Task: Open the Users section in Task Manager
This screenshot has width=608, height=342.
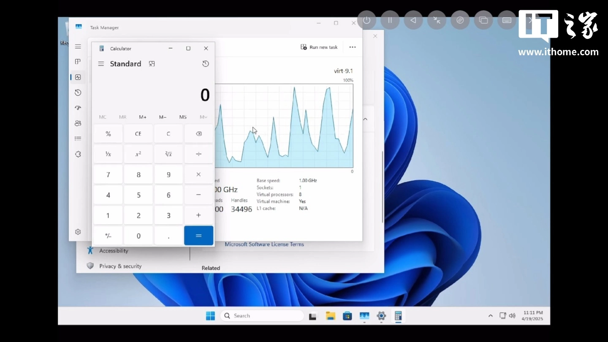Action: [x=78, y=123]
